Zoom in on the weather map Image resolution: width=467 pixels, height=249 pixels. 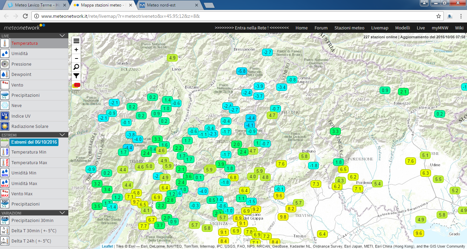(x=76, y=50)
